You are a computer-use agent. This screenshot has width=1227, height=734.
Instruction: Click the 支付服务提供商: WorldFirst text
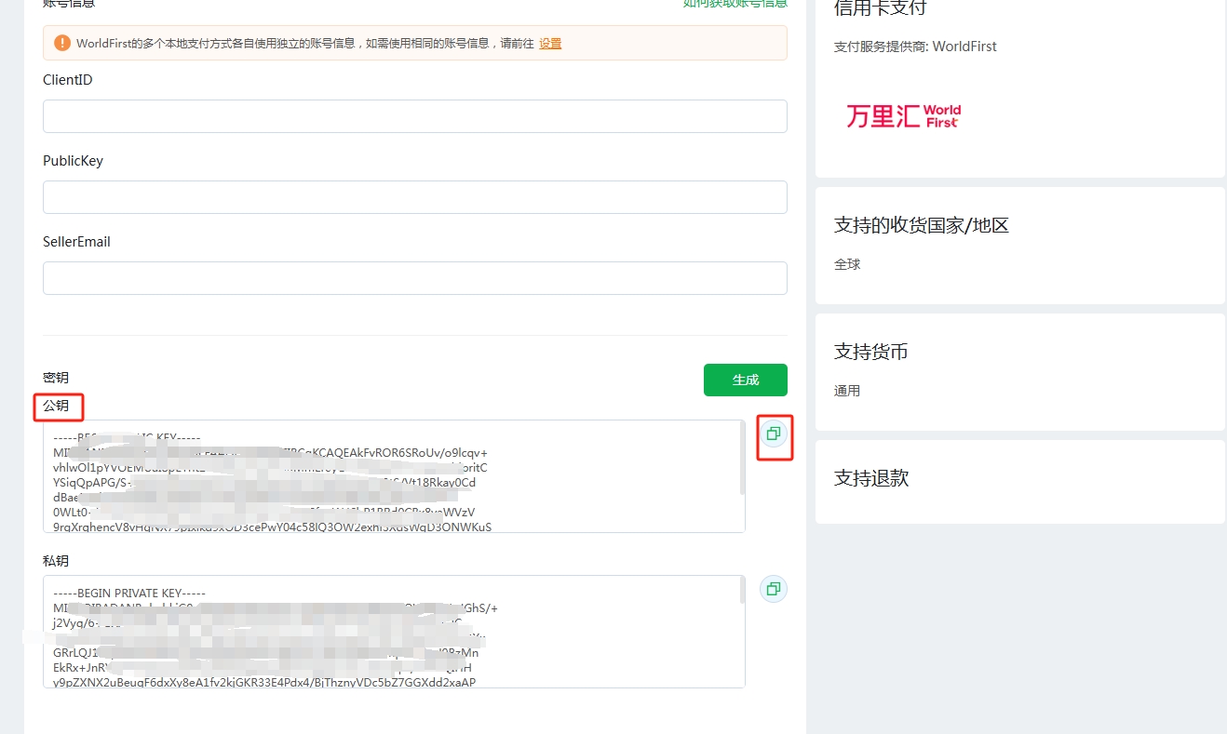coord(914,47)
